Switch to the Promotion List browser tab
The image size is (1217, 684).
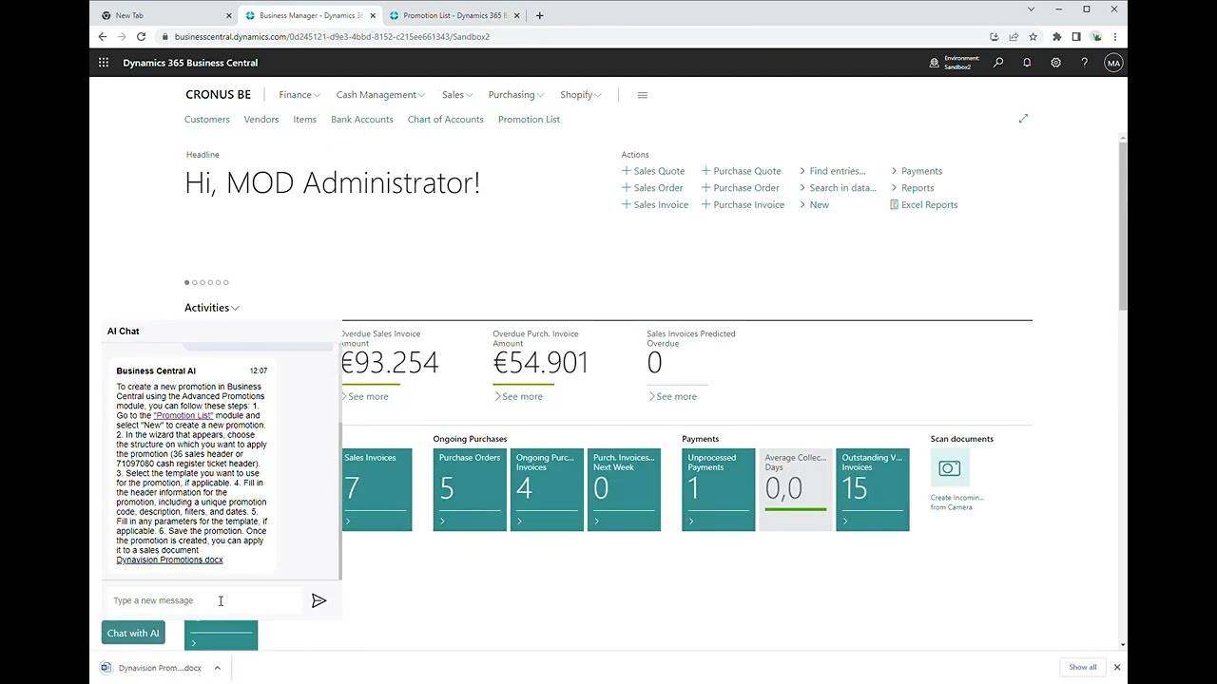pyautogui.click(x=454, y=15)
